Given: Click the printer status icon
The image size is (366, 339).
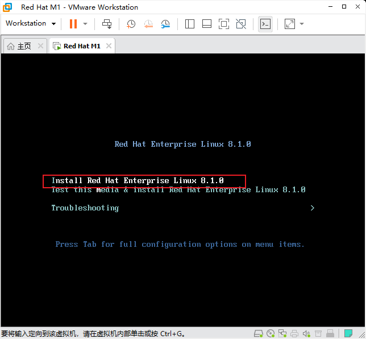Looking at the screenshot, I should pos(294,333).
